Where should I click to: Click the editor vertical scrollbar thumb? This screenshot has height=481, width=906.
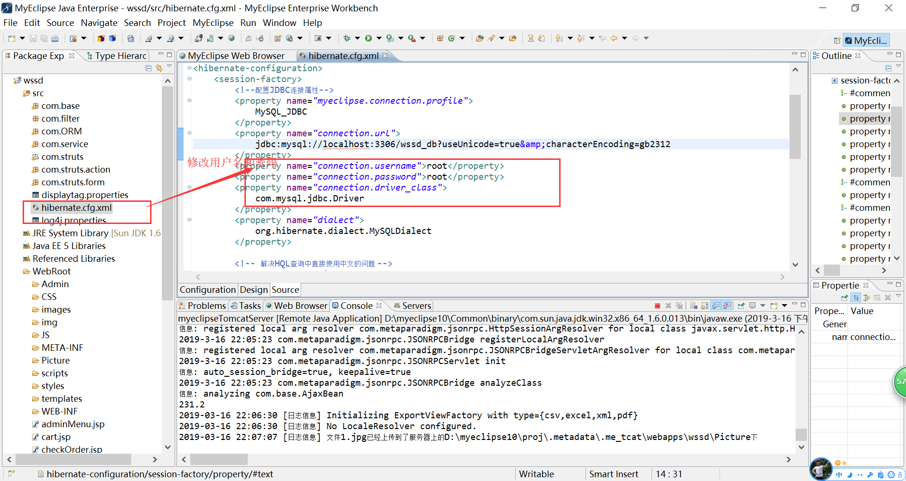click(x=795, y=126)
